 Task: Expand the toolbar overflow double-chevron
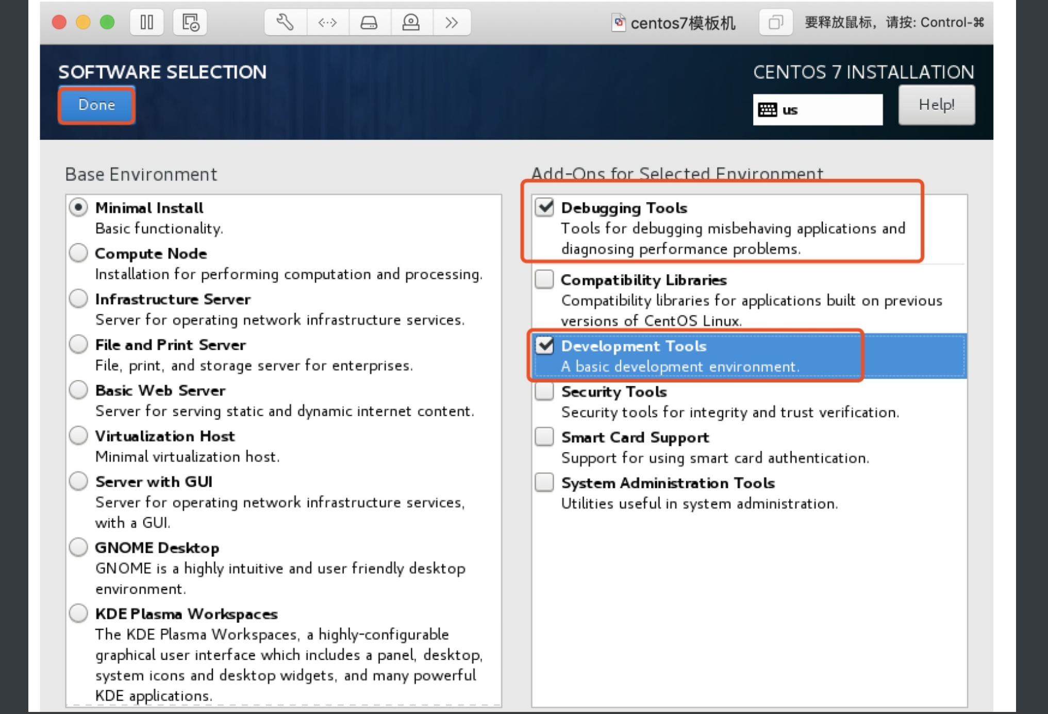(x=452, y=22)
